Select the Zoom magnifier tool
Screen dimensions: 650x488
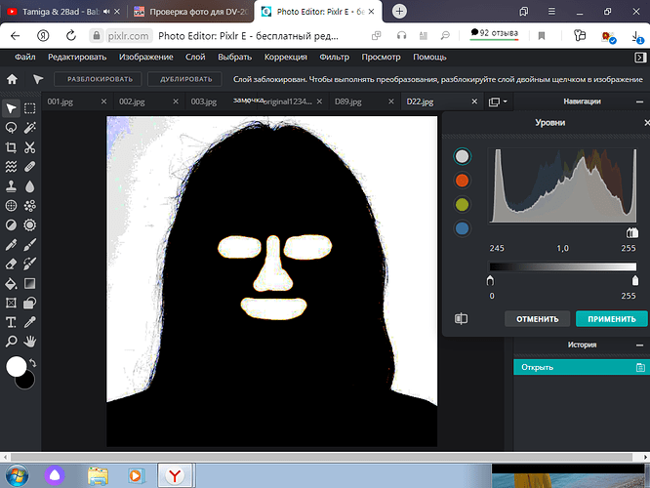pyautogui.click(x=11, y=342)
